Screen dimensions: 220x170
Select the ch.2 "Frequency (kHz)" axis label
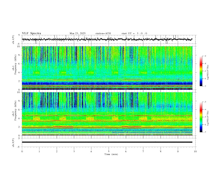point(16,110)
